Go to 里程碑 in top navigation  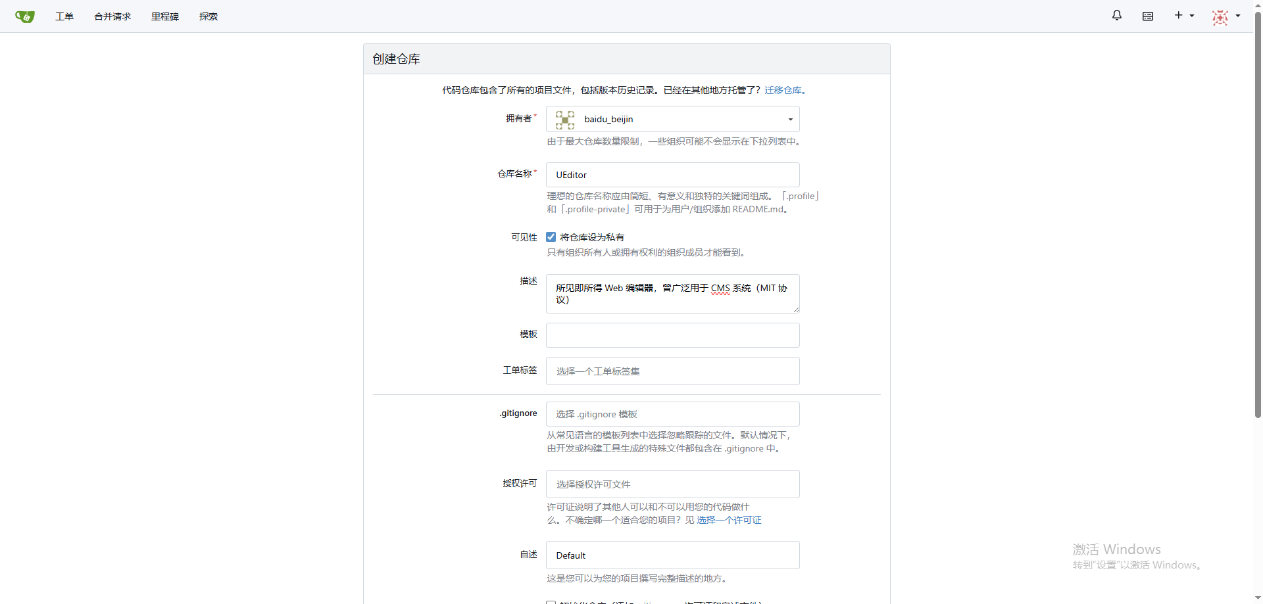(165, 16)
